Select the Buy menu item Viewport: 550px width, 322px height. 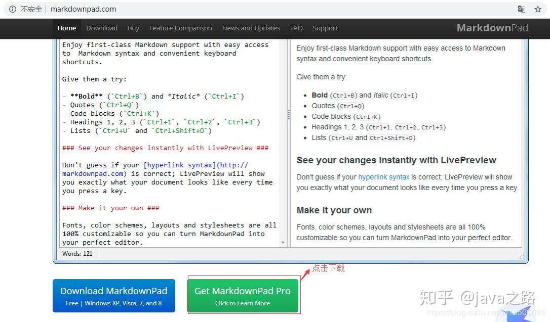[x=133, y=28]
